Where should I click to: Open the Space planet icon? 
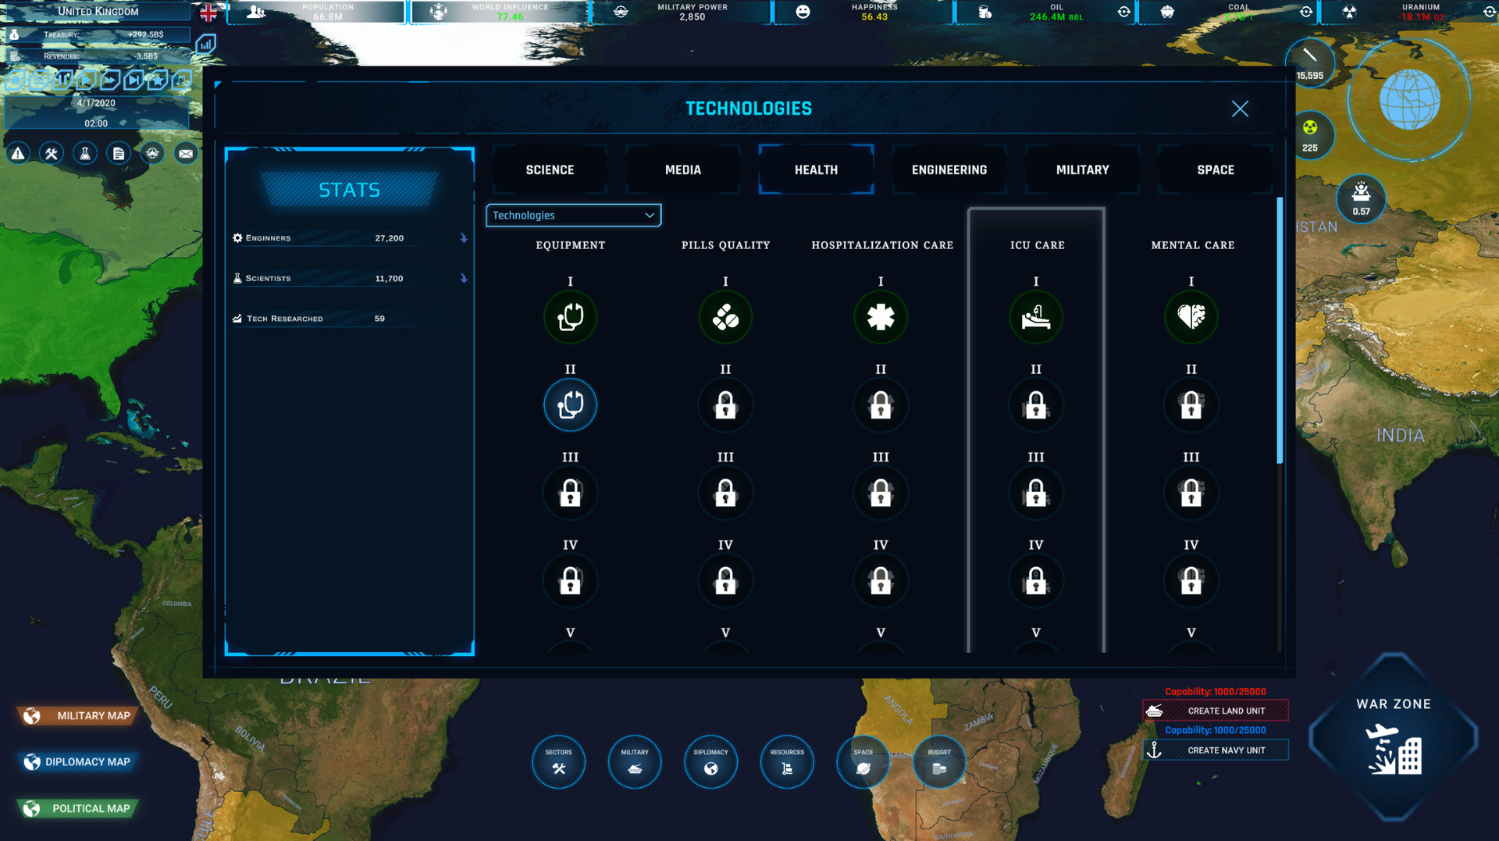coord(863,761)
